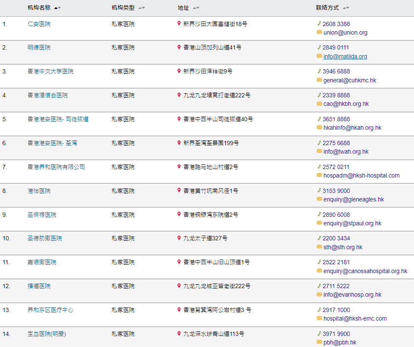Screen dimensions: 414x347
Task: Email hospital@hksh-emc.com
Action: pyautogui.click(x=355, y=319)
